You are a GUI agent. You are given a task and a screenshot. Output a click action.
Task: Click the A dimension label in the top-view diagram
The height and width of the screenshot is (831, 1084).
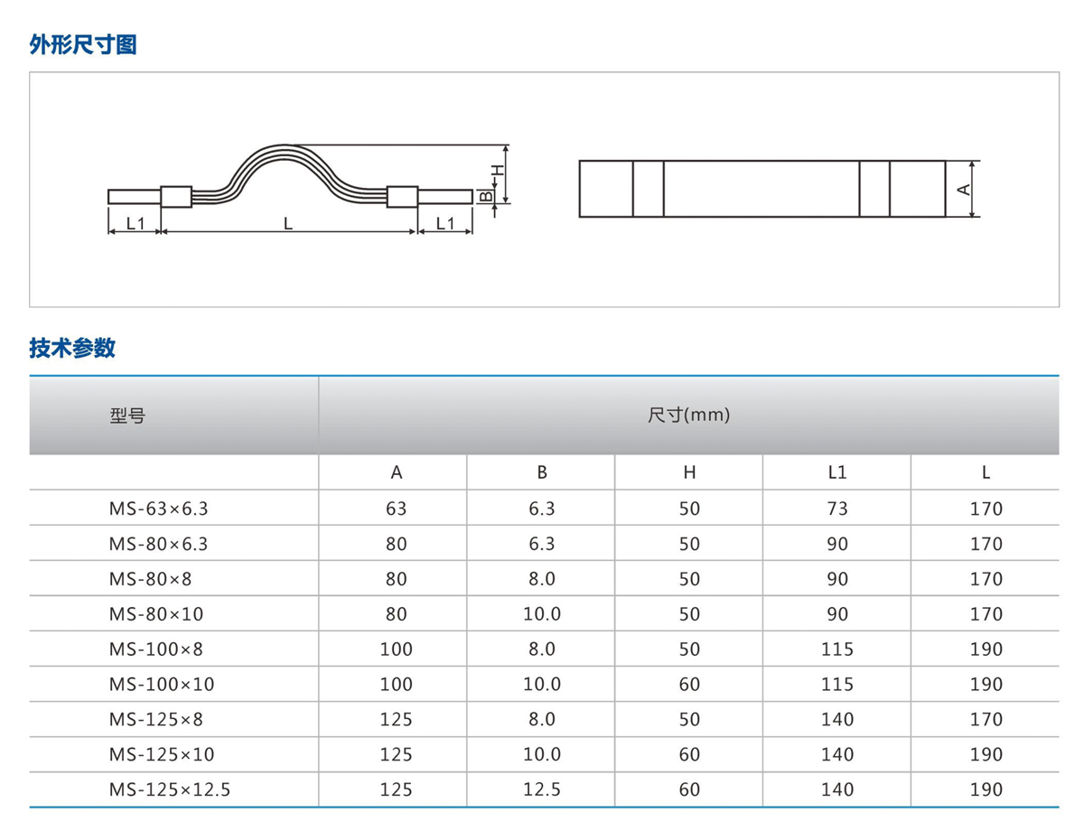point(964,189)
